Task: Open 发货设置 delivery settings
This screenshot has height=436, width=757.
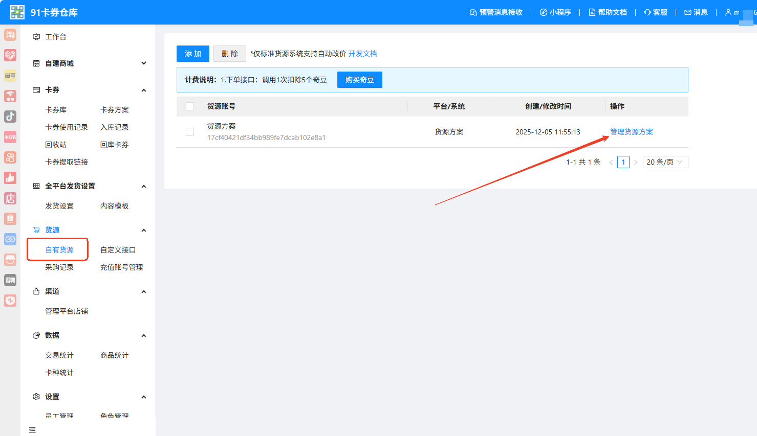Action: [59, 206]
